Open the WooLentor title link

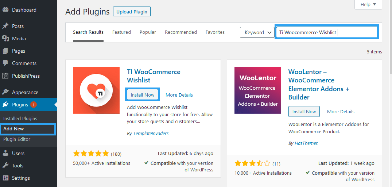click(319, 84)
